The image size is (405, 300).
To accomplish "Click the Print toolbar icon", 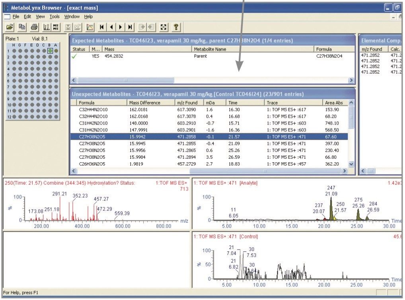I will pos(34,27).
